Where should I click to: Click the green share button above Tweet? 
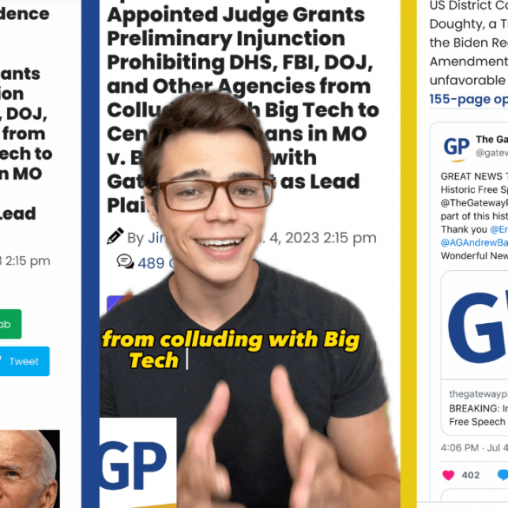coord(10,324)
